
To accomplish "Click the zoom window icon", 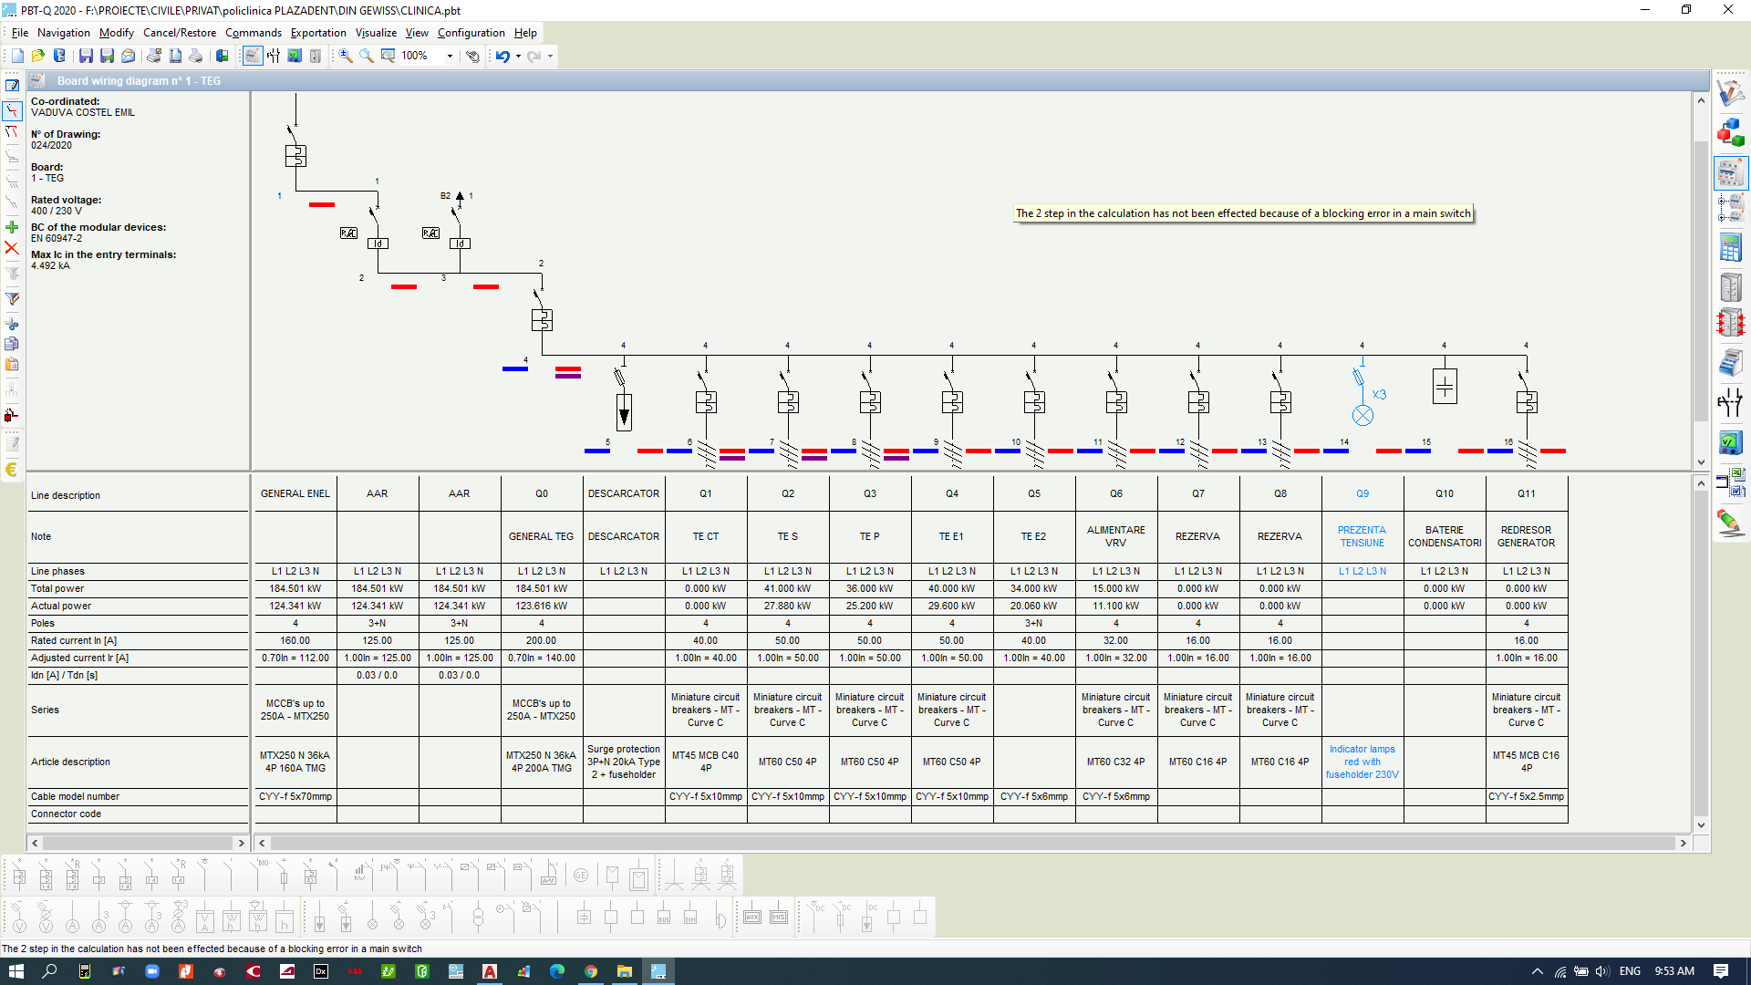I will (389, 56).
